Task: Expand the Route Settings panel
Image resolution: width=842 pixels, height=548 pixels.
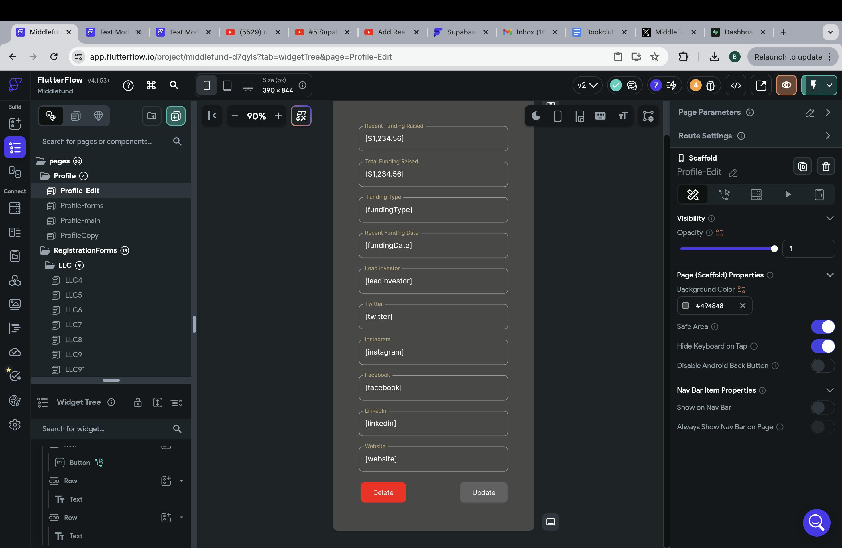Action: (x=827, y=136)
